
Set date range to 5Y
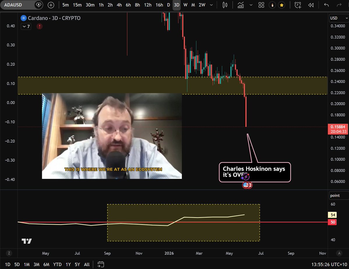[x=77, y=264]
